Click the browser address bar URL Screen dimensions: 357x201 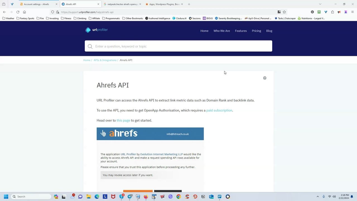(x=87, y=12)
